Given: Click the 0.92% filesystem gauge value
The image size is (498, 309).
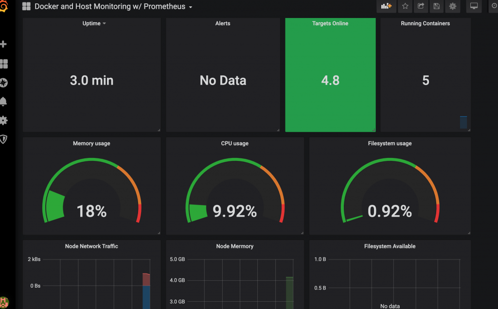Looking at the screenshot, I should tap(390, 211).
